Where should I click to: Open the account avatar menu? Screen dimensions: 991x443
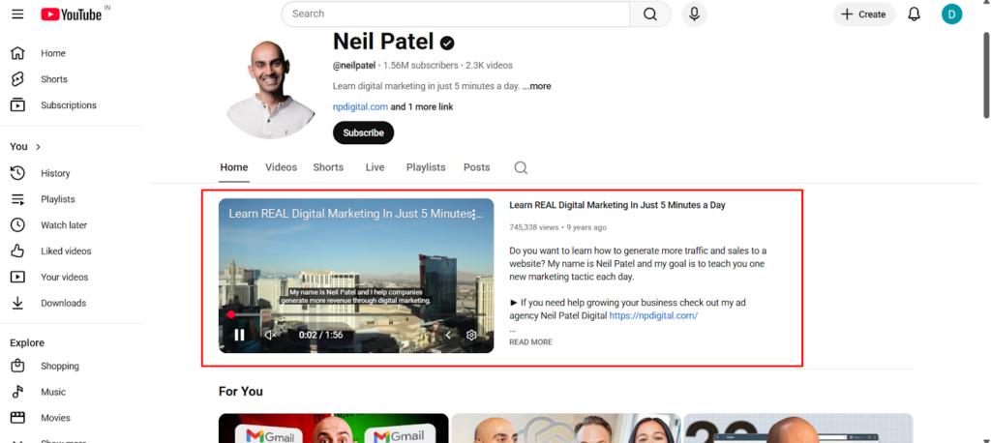(x=952, y=14)
